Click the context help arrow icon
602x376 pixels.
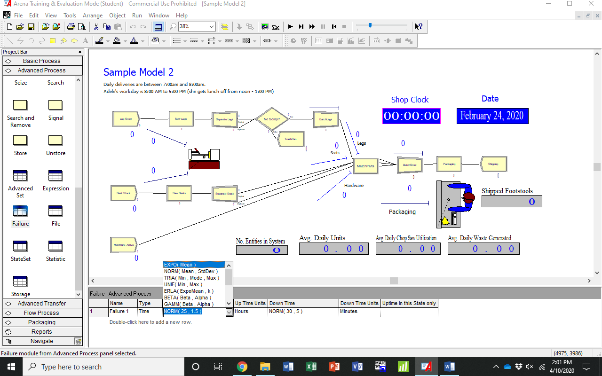point(418,27)
